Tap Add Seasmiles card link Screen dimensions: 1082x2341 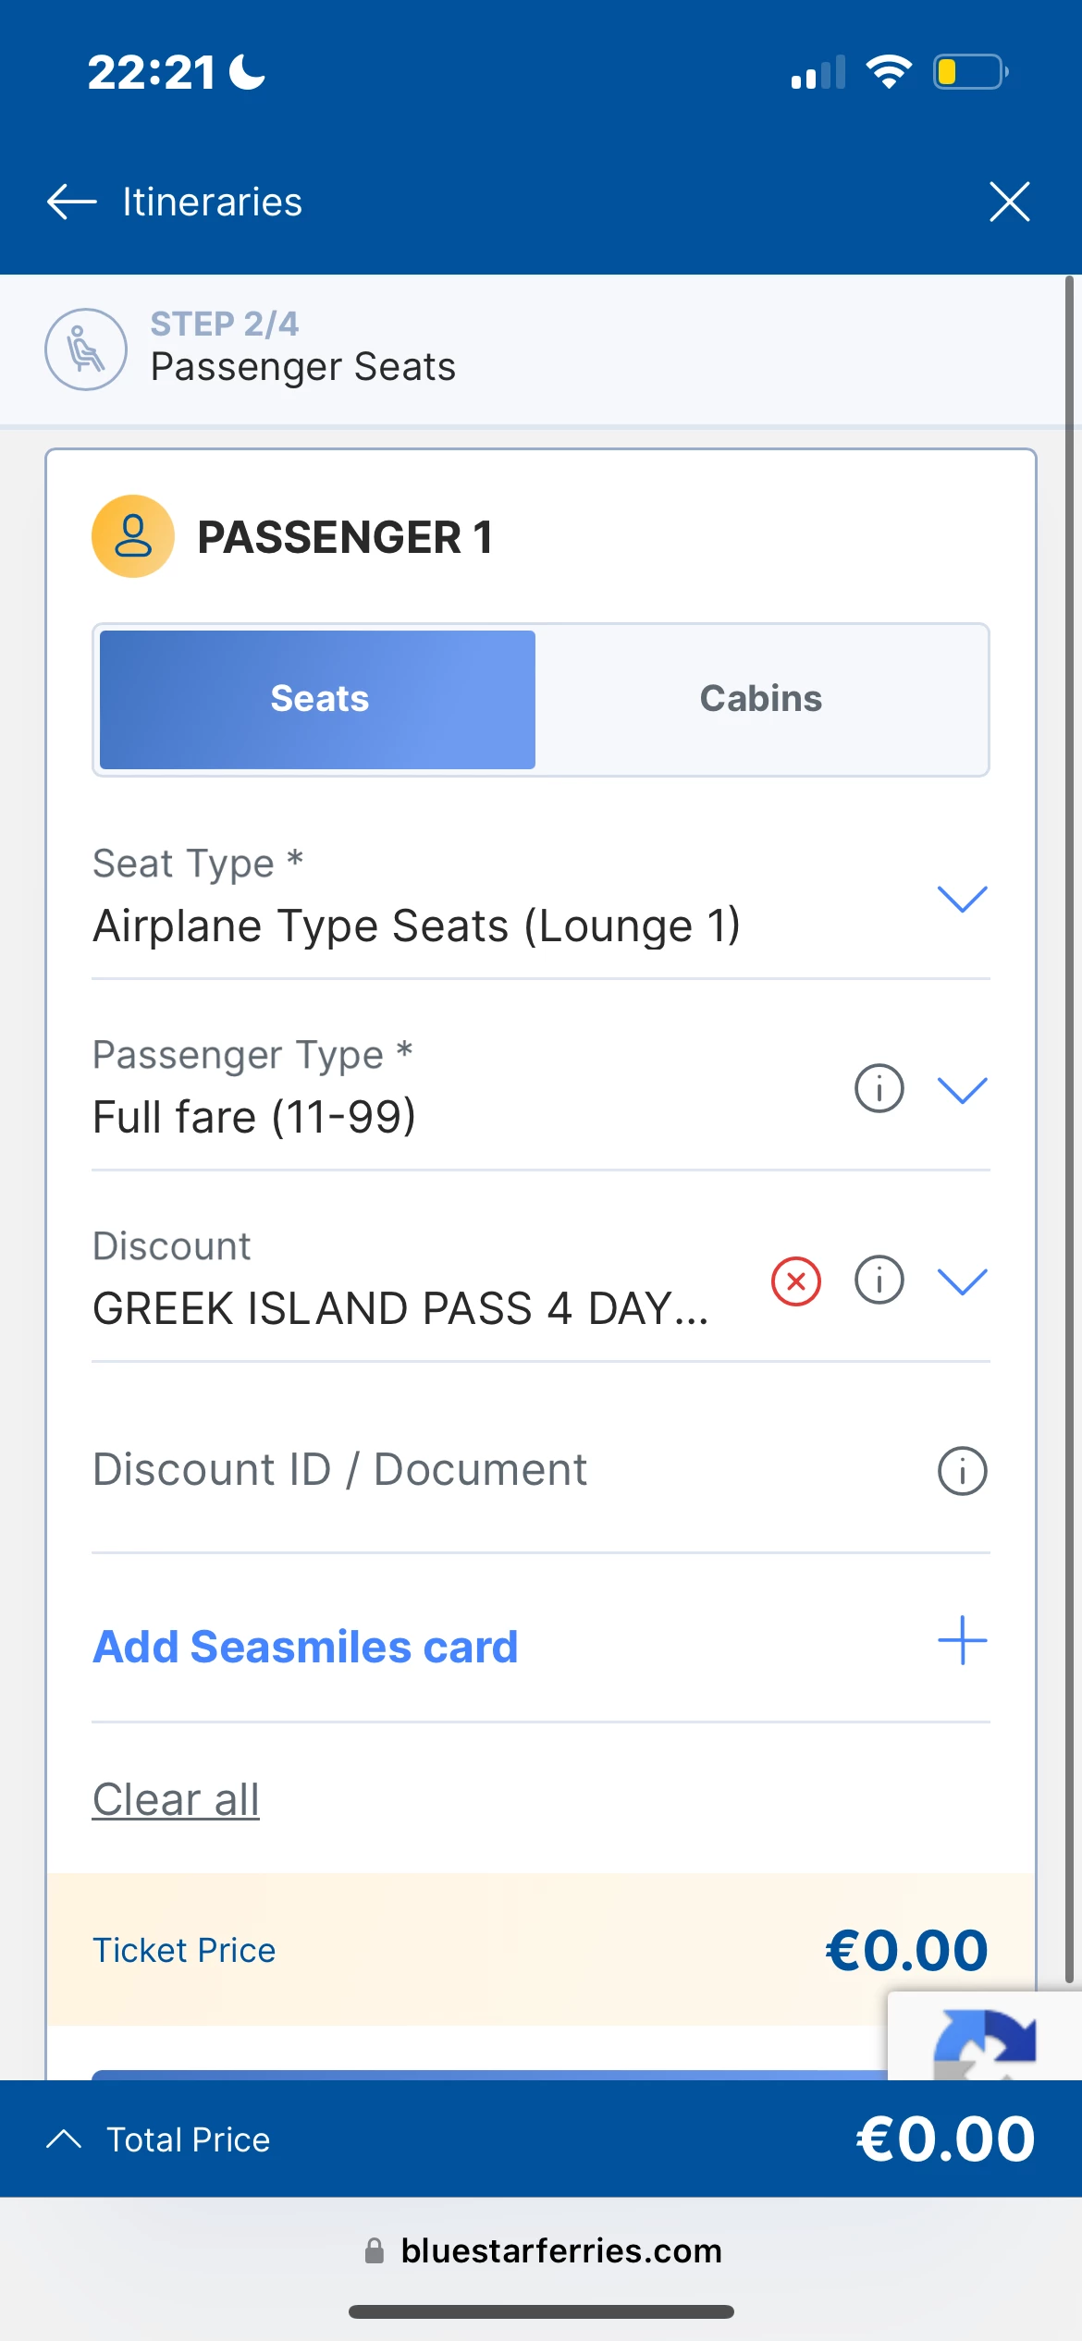[x=305, y=1647]
